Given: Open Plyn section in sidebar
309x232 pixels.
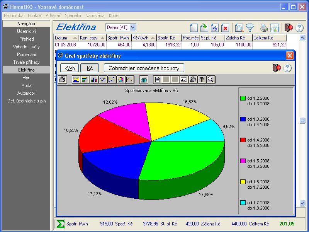Looking at the screenshot, I should coord(26,78).
